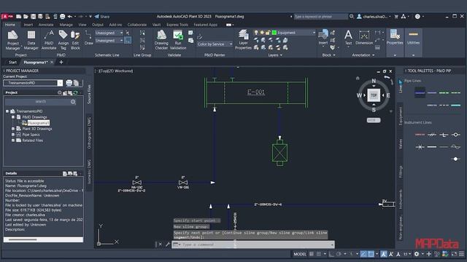
Task: Open the Autodesk App Store cart icon
Action: (x=396, y=17)
